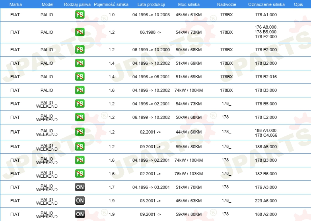Click the Opis column header

(x=298, y=4)
